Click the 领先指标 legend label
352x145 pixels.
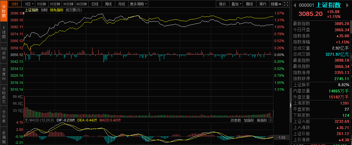pos(56,10)
